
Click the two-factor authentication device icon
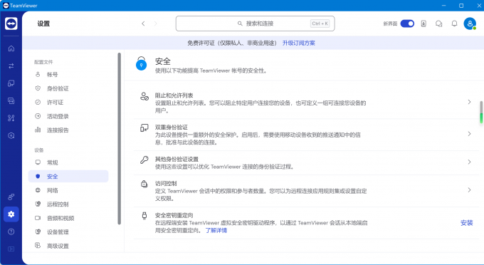pyautogui.click(x=144, y=128)
